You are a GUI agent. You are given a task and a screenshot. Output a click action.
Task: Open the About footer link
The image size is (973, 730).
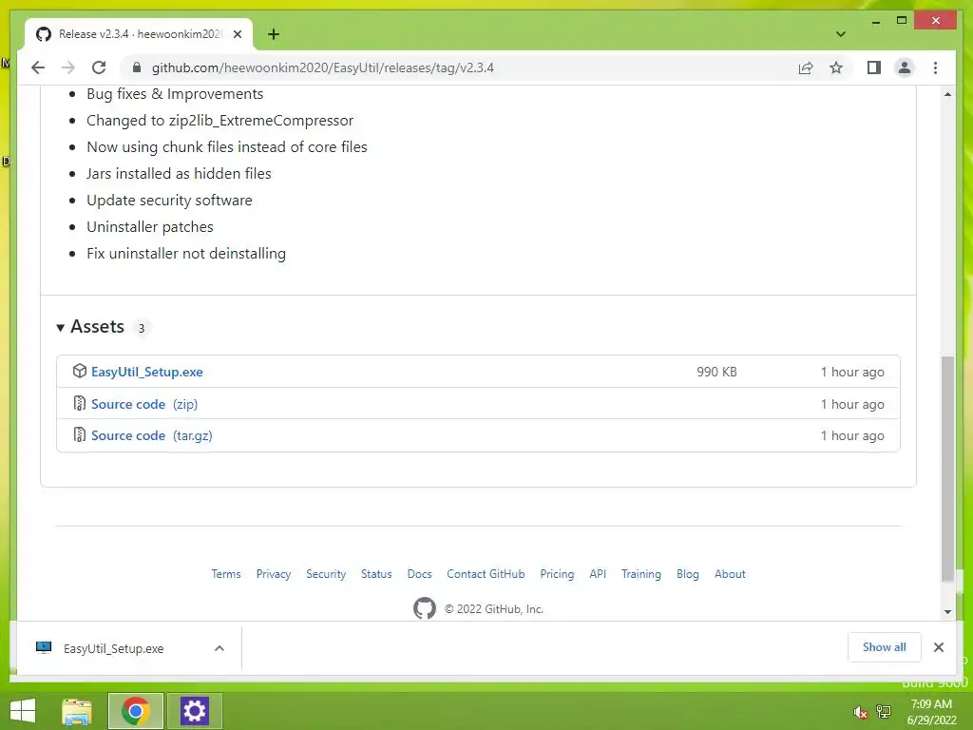[730, 574]
